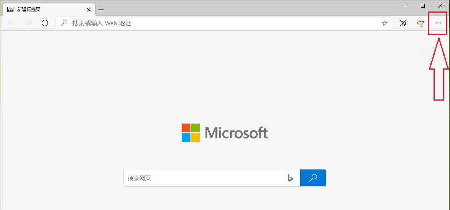The height and width of the screenshot is (210, 450).
Task: Focus the 搜索或输入 Web 地址 address bar
Action: pyautogui.click(x=222, y=23)
